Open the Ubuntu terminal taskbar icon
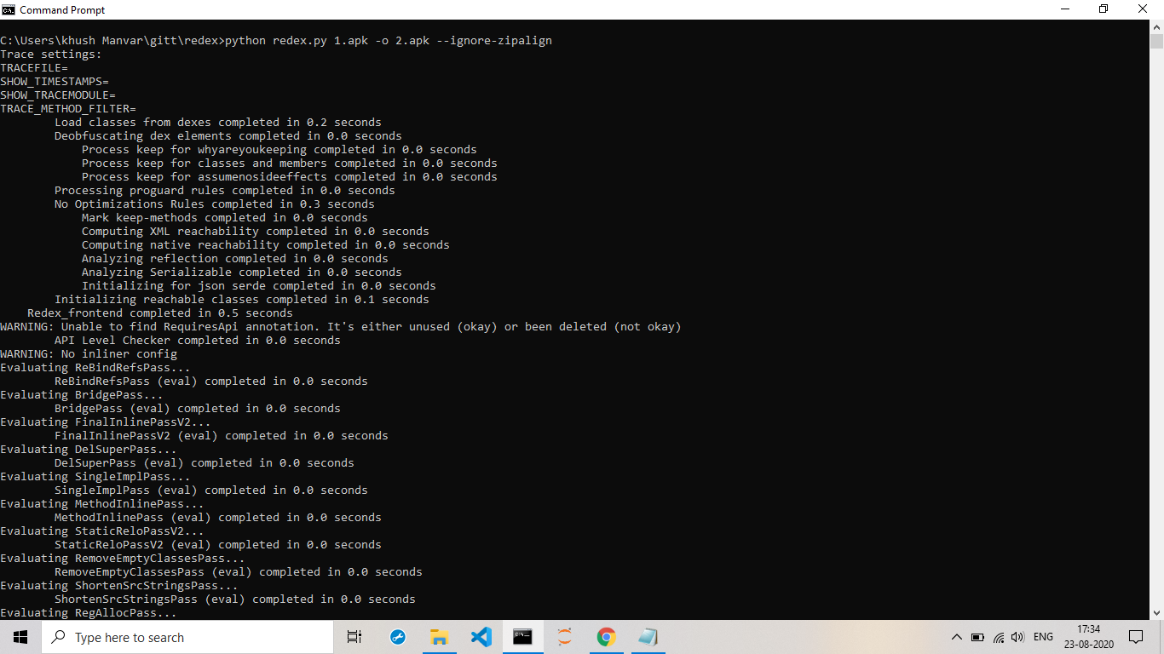1164x654 pixels. (564, 637)
